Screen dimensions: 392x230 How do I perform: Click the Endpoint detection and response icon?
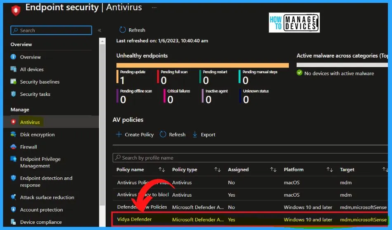13,178
